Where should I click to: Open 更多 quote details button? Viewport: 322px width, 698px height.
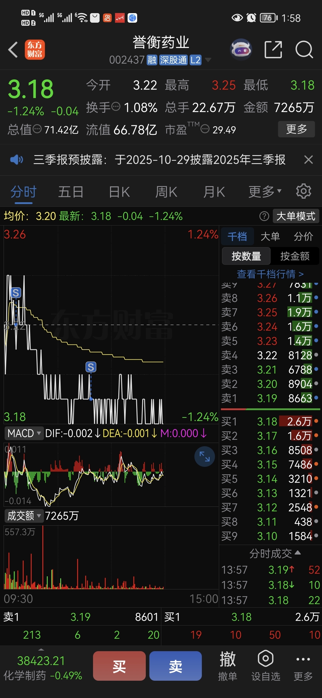[296, 129]
